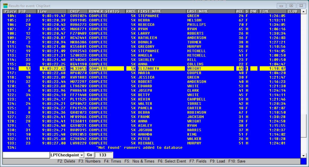
Task: Click LARRY in row 108
Action: [144, 33]
